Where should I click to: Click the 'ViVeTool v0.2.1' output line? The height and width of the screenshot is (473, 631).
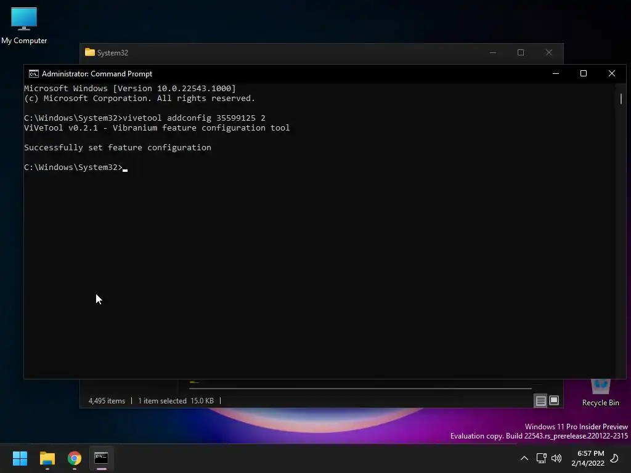(157, 128)
